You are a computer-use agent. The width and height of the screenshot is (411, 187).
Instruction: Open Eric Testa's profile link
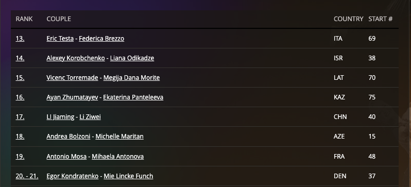[60, 39]
